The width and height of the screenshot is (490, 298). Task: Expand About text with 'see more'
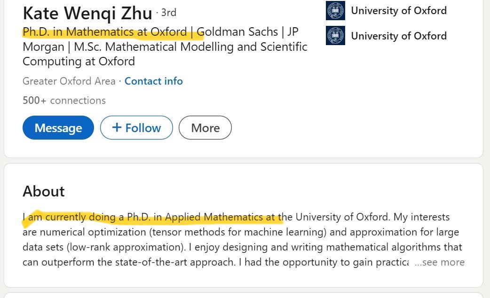[x=440, y=262]
